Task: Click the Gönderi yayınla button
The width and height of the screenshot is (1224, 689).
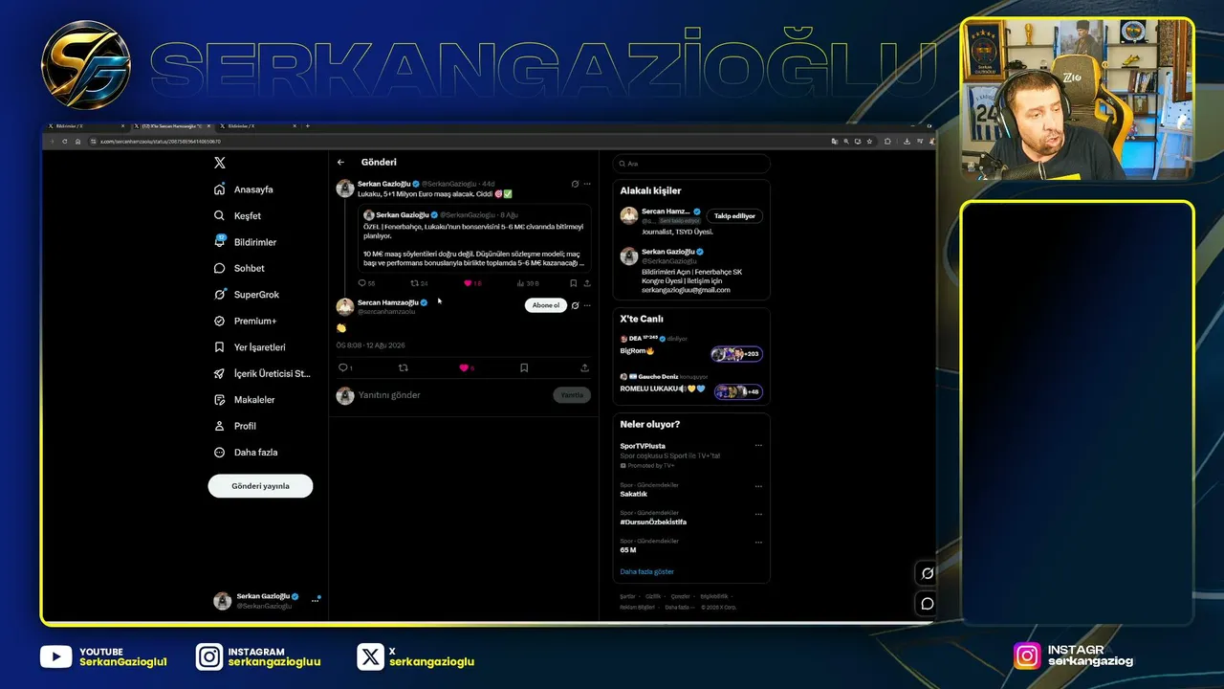Action: click(260, 486)
